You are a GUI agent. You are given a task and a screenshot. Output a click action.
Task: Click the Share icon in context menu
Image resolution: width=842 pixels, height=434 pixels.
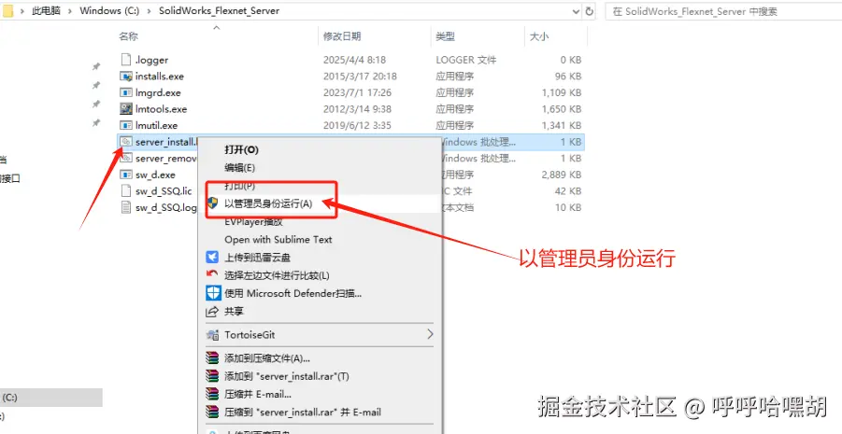[x=213, y=311]
